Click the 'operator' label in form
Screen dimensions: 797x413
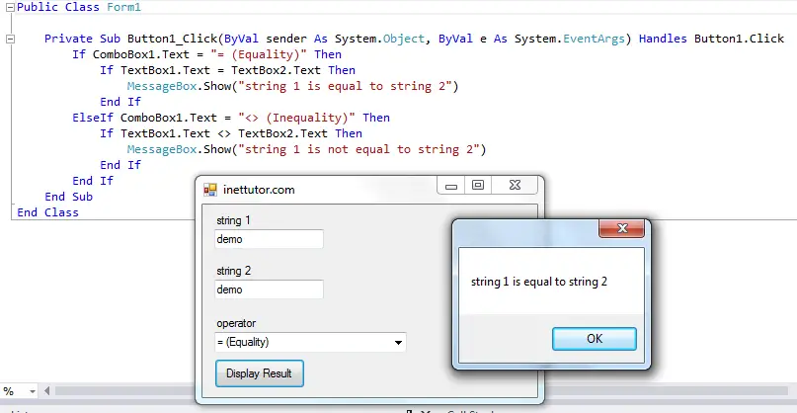pos(236,323)
